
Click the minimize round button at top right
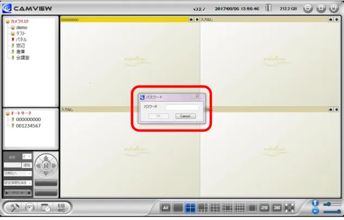(x=308, y=8)
